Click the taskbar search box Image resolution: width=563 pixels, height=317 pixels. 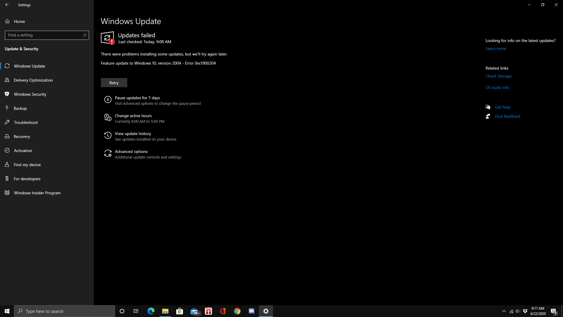click(x=65, y=311)
